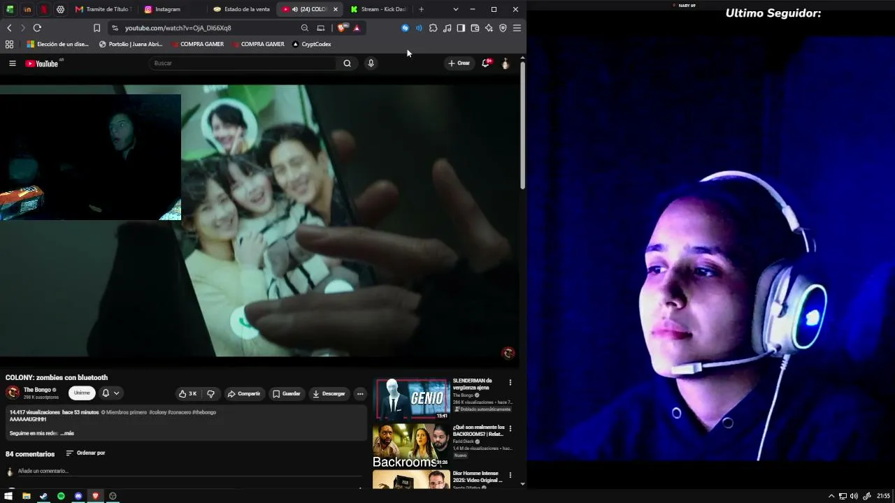
Task: Open Brave Rewards triangle icon
Action: click(x=357, y=28)
